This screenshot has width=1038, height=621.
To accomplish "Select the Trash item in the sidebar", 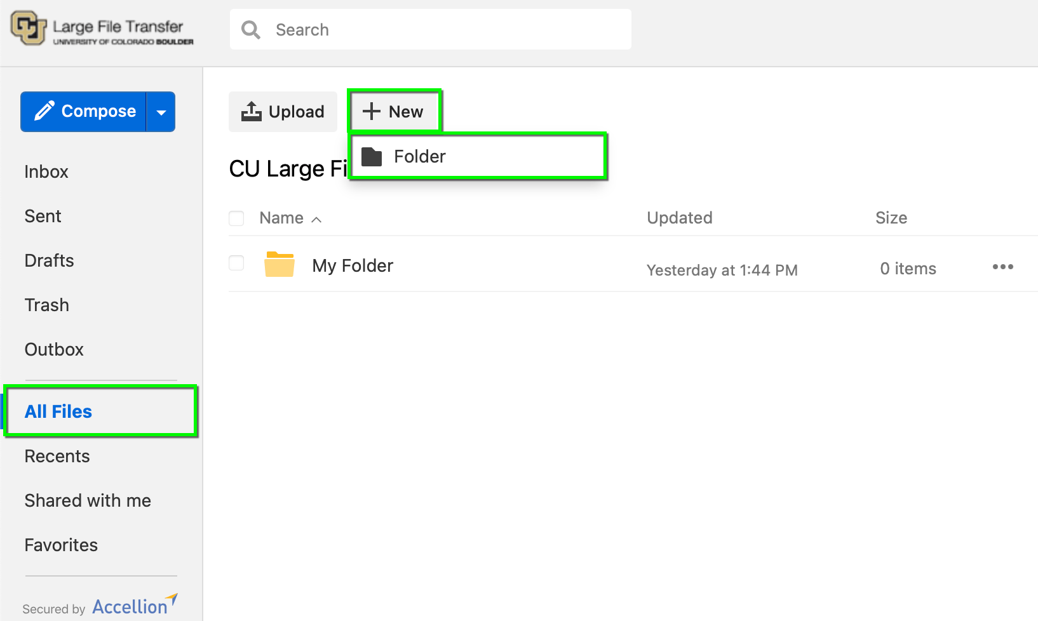I will coord(46,305).
